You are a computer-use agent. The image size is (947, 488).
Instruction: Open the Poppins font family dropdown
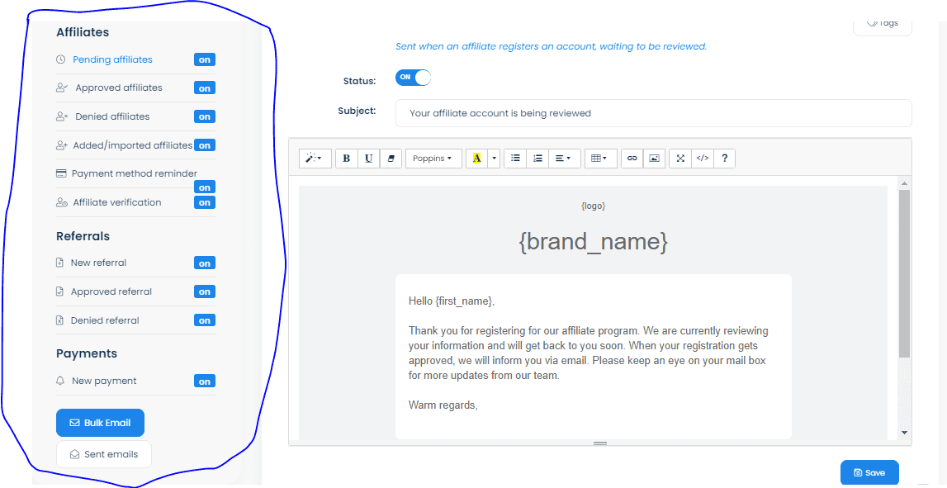point(433,159)
